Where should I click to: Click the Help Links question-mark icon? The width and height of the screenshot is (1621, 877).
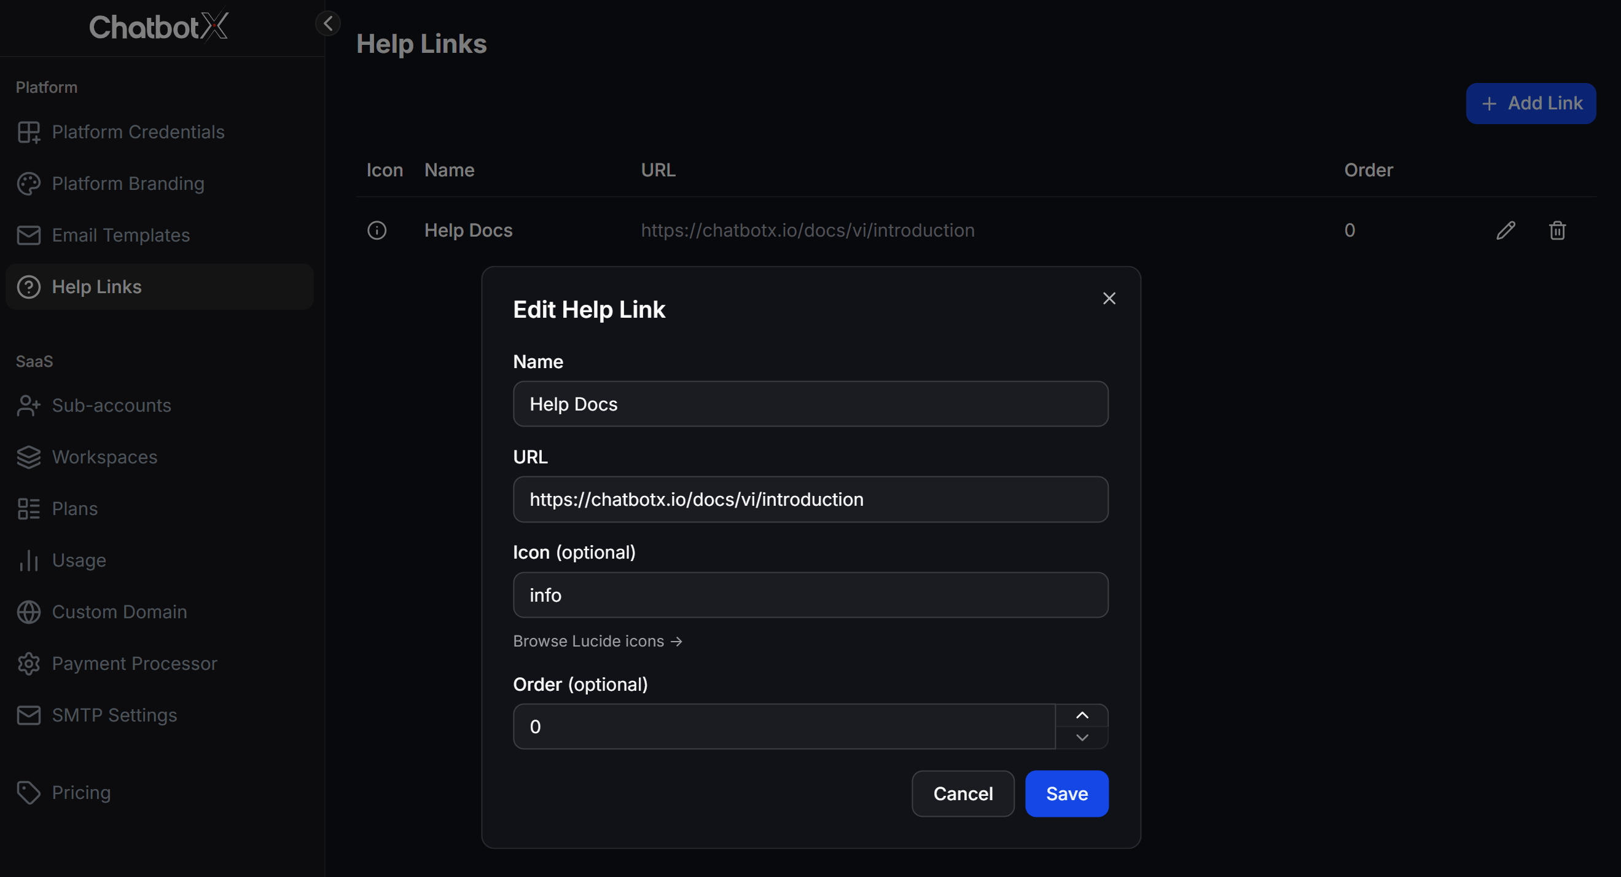[29, 287]
